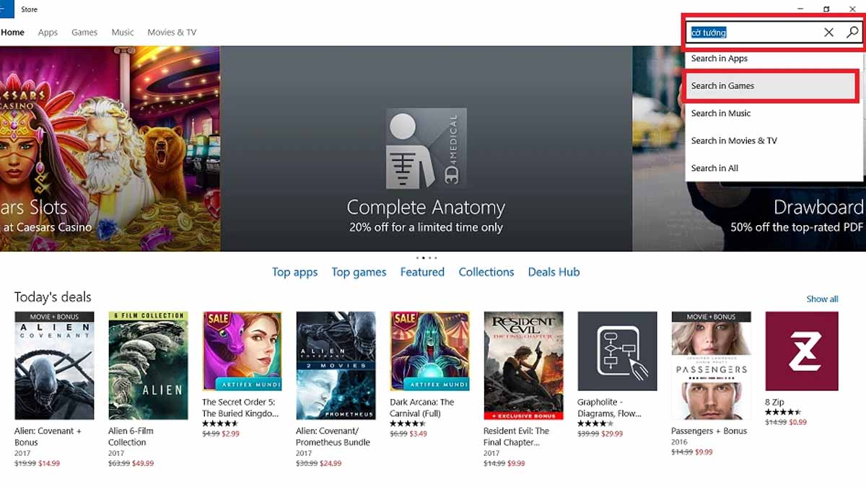Choose Search in Music suggestion
866x487 pixels.
772,113
